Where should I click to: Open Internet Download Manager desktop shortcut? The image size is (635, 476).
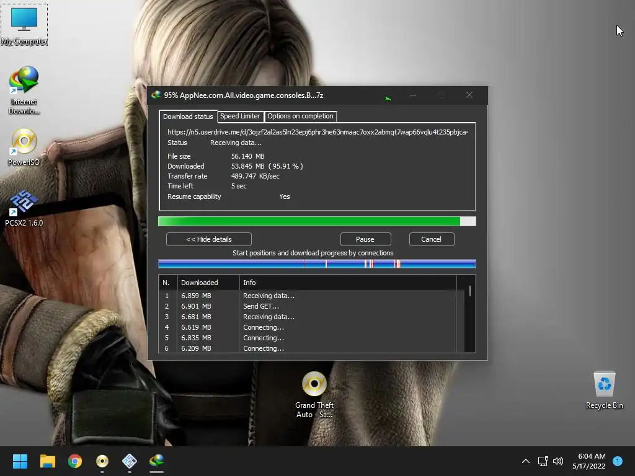[24, 90]
